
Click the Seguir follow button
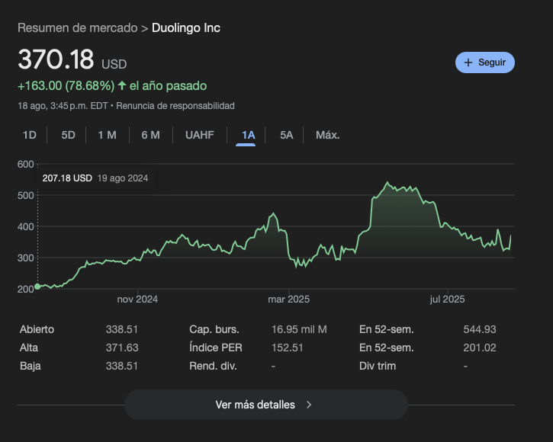pyautogui.click(x=485, y=62)
